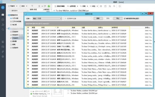Toggle the popup-on-new-tracking checkbox
The width and height of the screenshot is (155, 97).
pos(125,19)
